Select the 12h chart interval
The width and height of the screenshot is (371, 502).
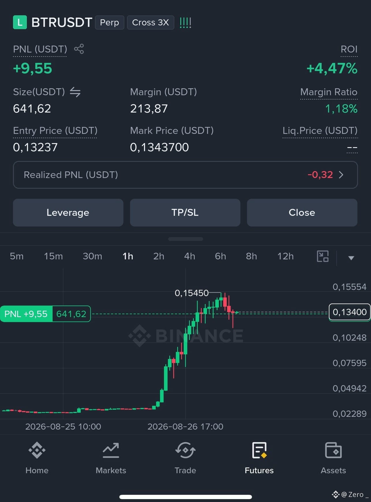[285, 256]
